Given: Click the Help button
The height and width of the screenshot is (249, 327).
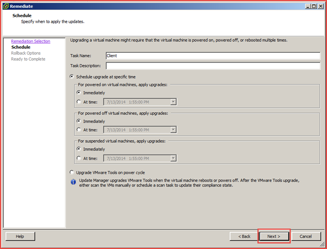Looking at the screenshot, I should [20, 236].
